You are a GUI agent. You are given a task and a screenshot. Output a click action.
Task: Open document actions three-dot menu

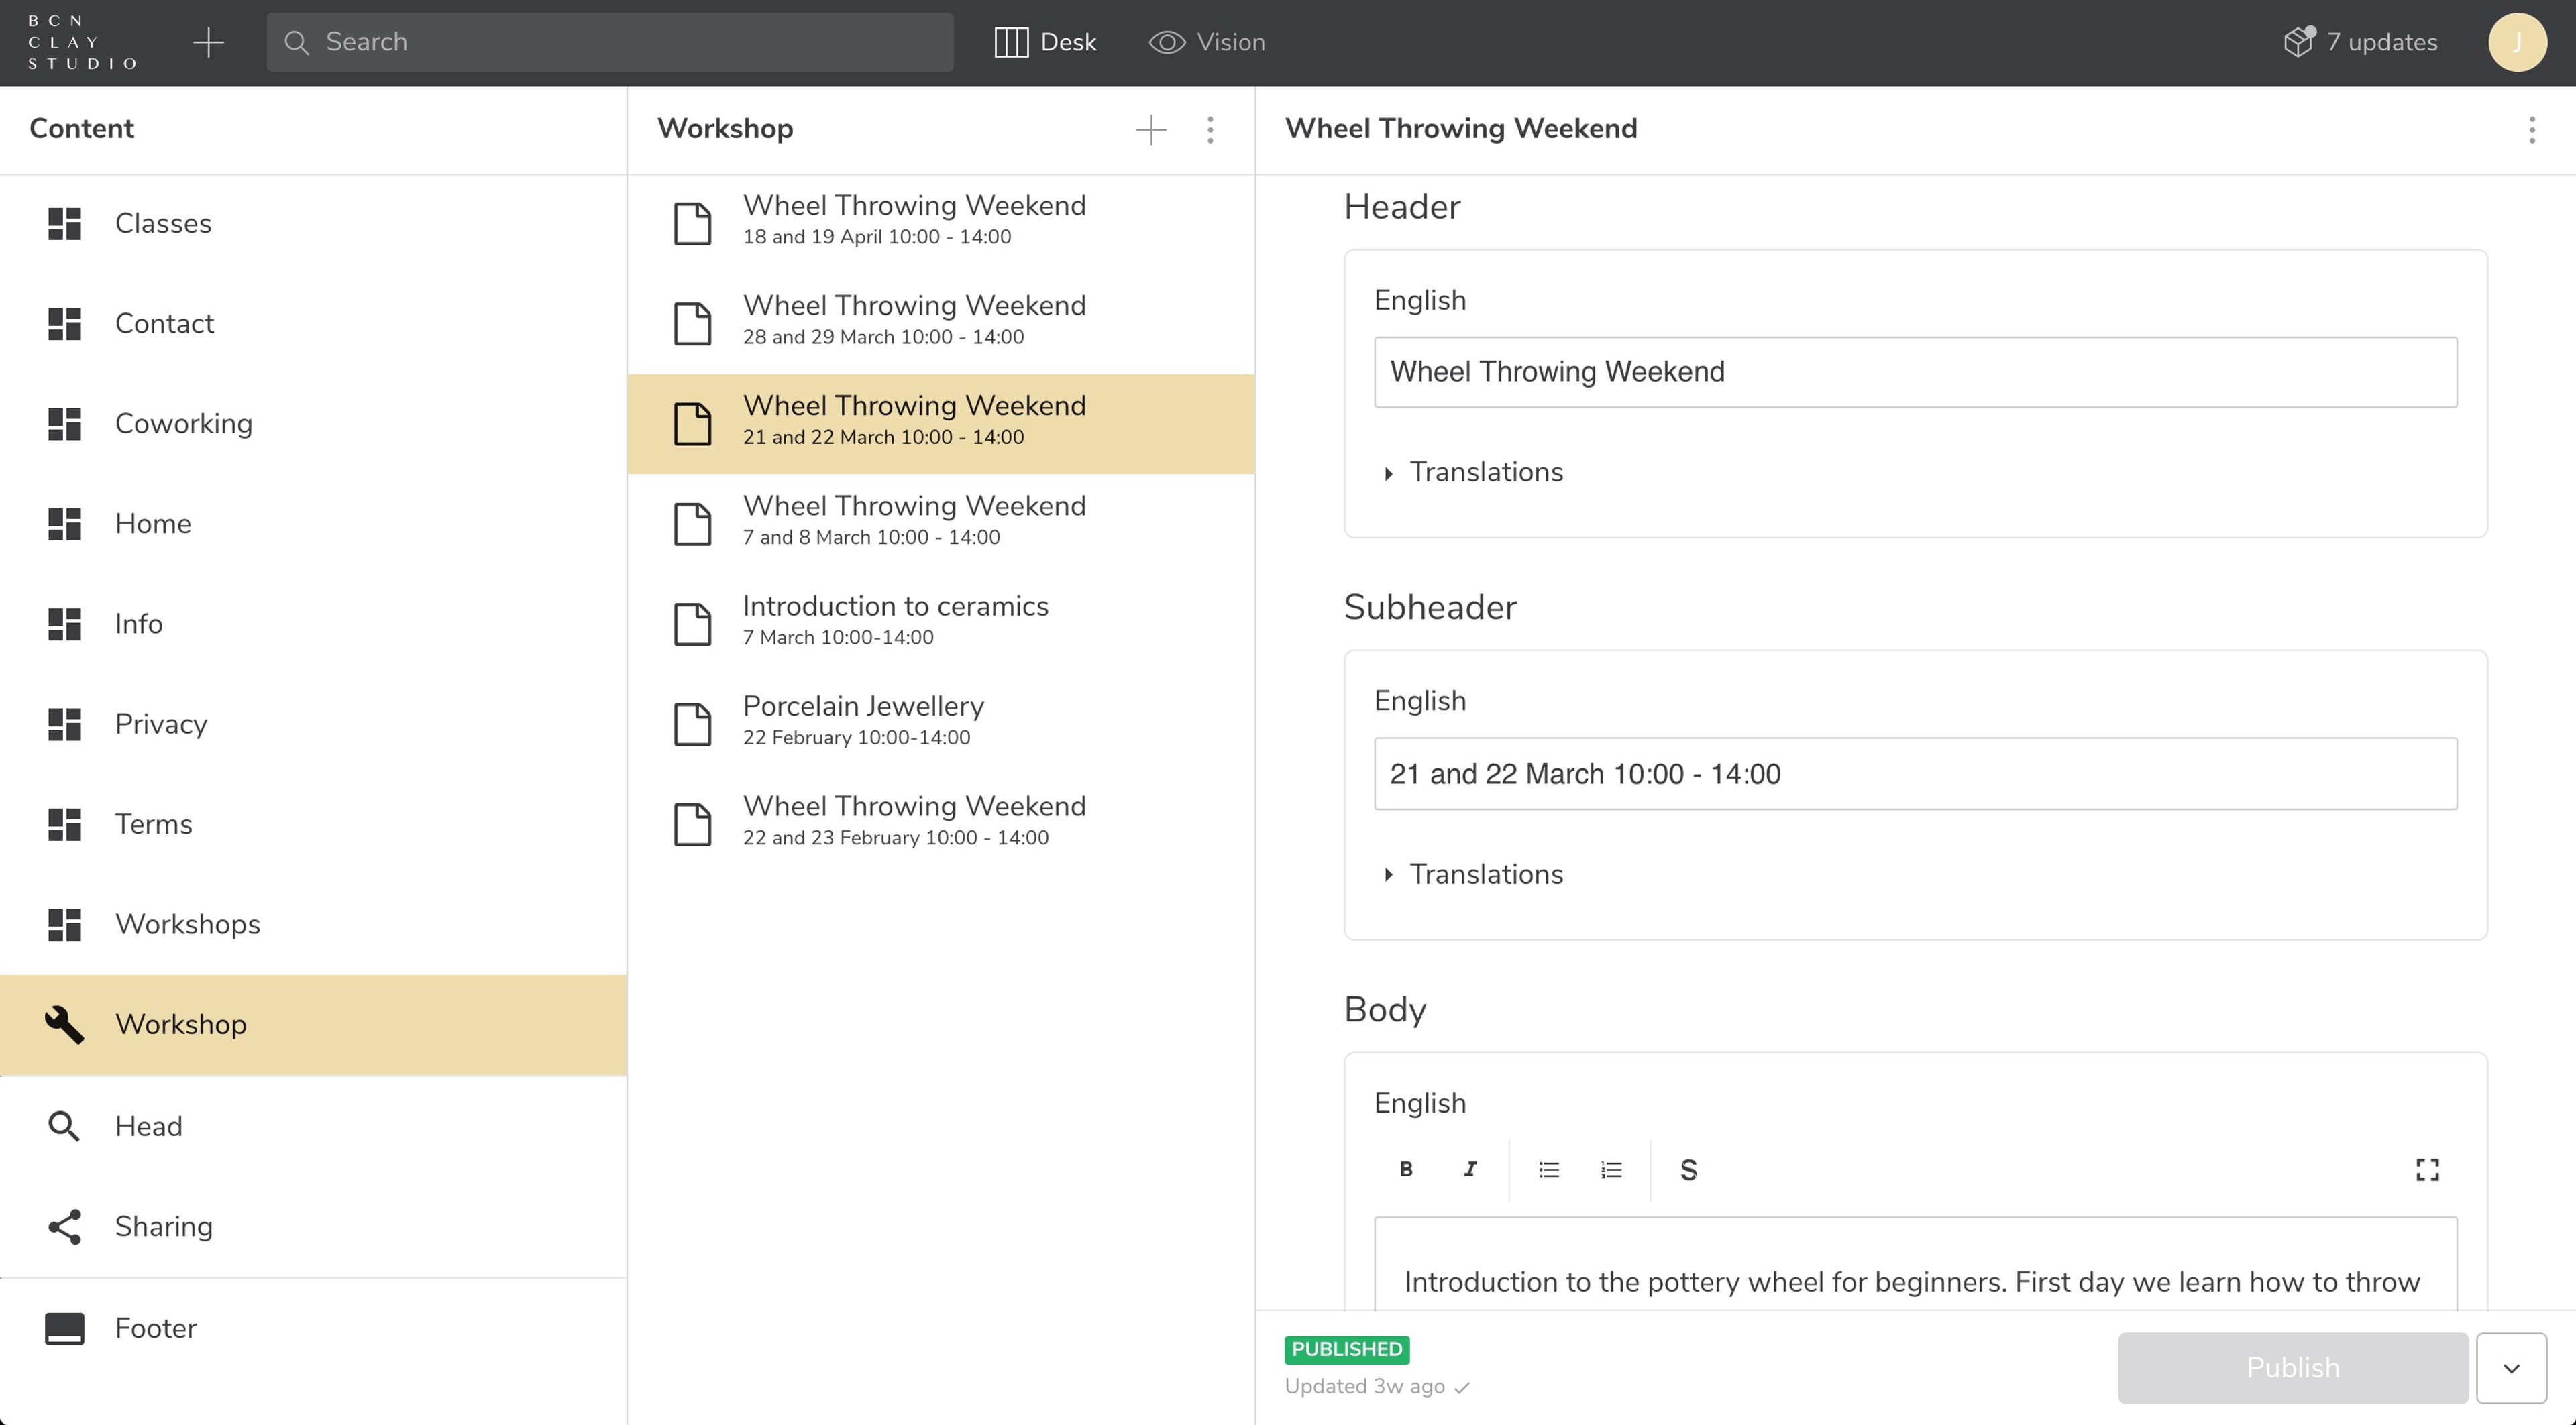[x=2531, y=129]
